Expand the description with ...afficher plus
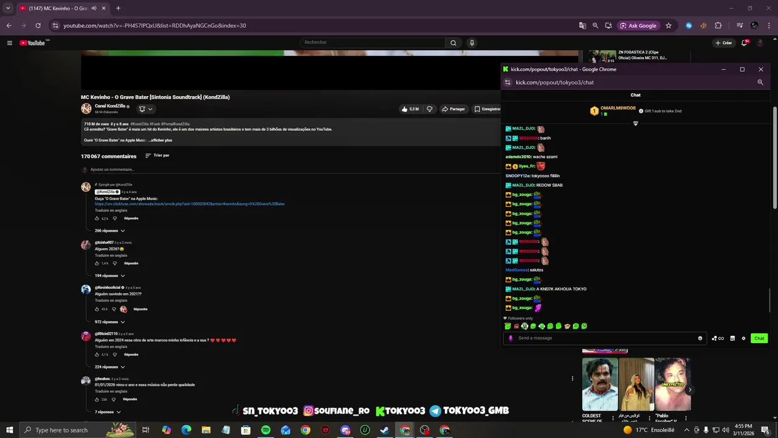 (160, 141)
